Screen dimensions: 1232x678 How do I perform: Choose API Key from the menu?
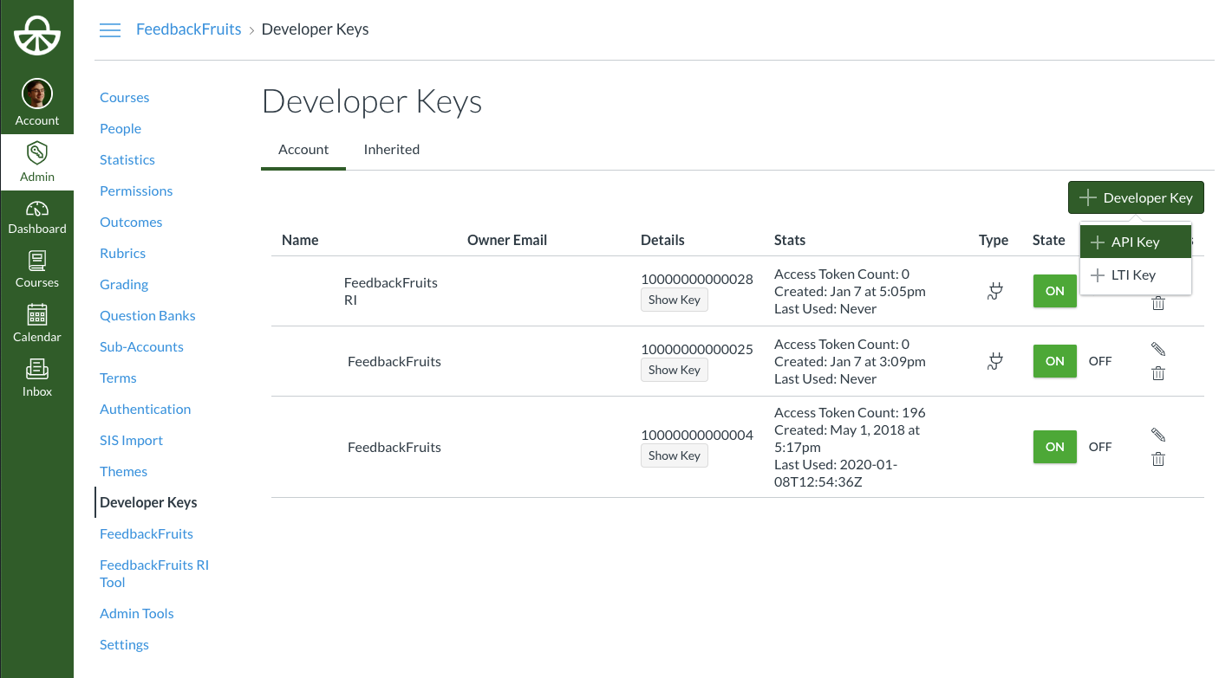(x=1136, y=242)
